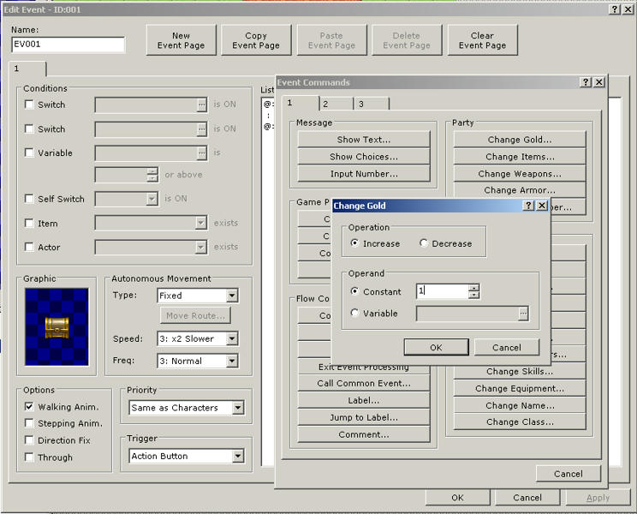Open the Priority dropdown
Viewport: 637px width, 514px height.
238,408
